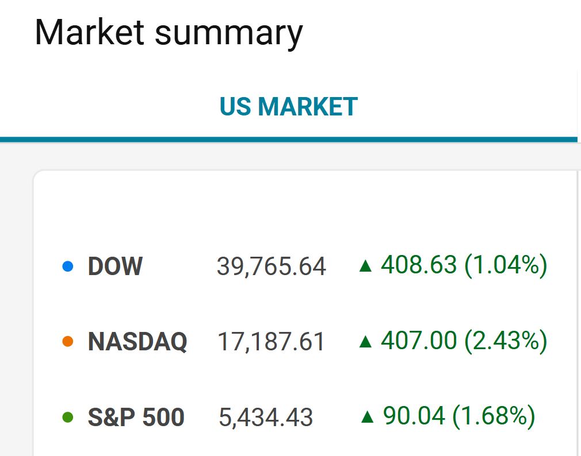Open the S&P 500 index link

136,417
